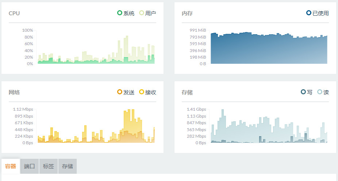Viewport: 338px width, 181px height.
Task: Click the 282 Mbps storage axis label
Action: click(x=196, y=136)
